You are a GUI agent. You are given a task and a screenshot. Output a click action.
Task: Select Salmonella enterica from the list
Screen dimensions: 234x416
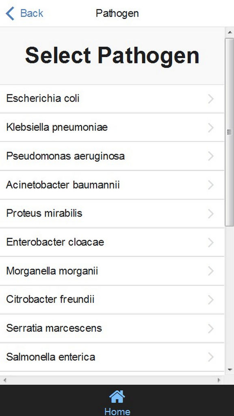coord(112,357)
